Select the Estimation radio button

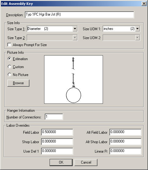point(9,59)
